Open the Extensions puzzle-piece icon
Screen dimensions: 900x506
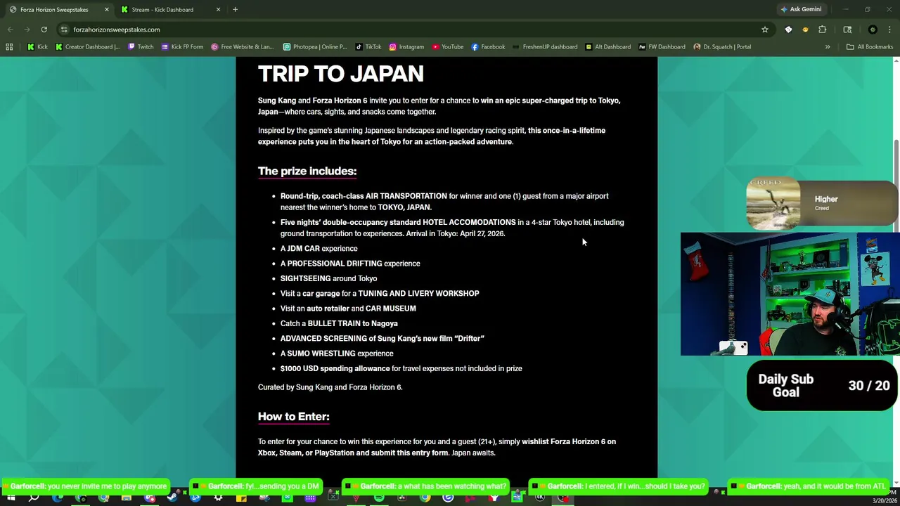click(x=822, y=30)
